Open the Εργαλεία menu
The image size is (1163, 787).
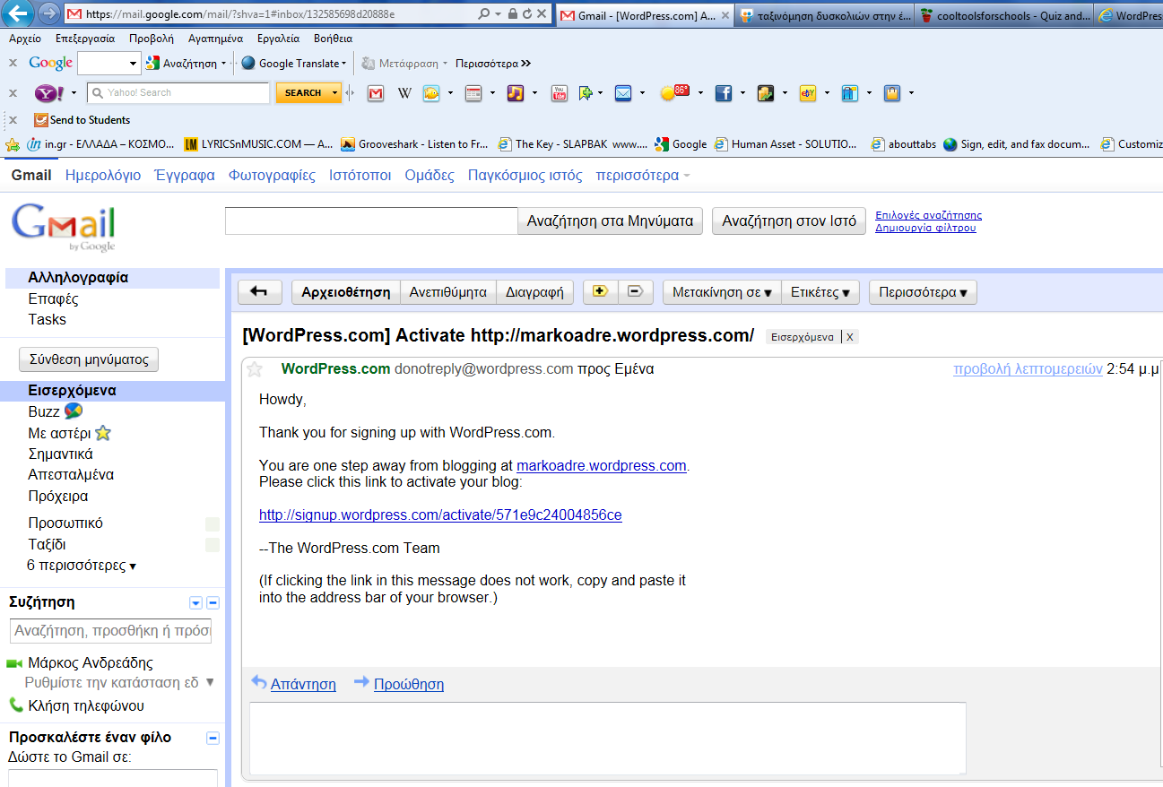278,39
